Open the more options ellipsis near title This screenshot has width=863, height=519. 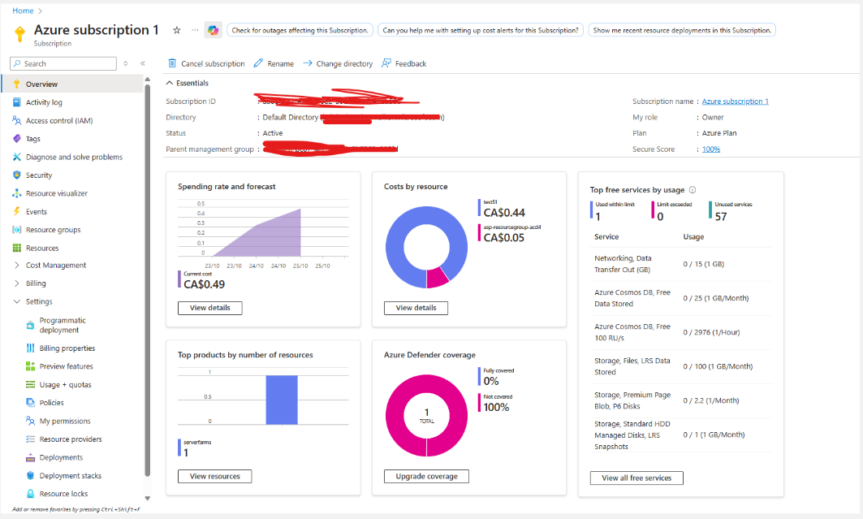point(195,30)
